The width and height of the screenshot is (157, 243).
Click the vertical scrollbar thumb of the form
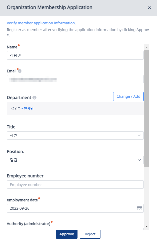(x=146, y=108)
